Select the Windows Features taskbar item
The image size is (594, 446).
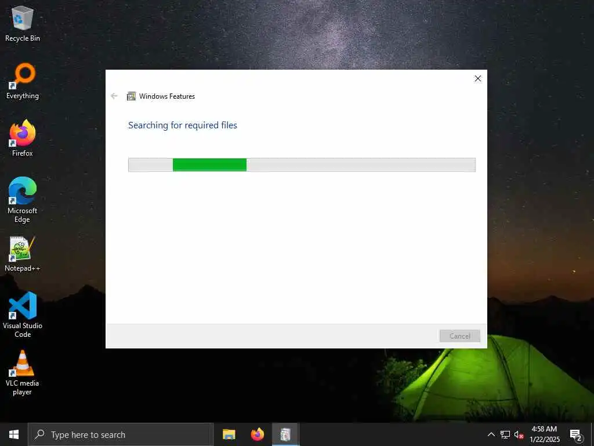coord(285,434)
